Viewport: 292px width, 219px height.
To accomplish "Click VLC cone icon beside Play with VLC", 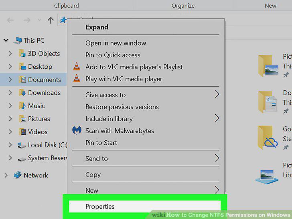I will (77, 78).
